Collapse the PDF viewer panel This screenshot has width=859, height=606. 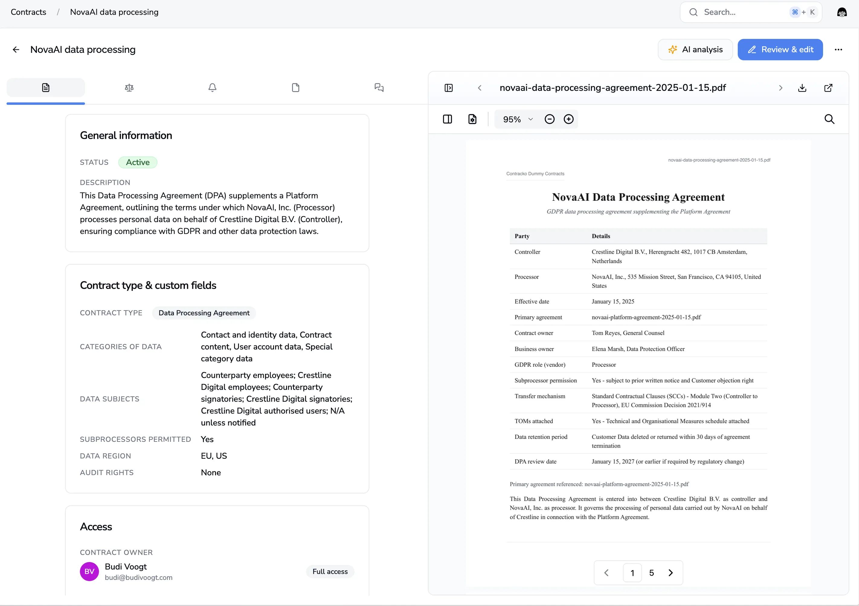pyautogui.click(x=449, y=88)
